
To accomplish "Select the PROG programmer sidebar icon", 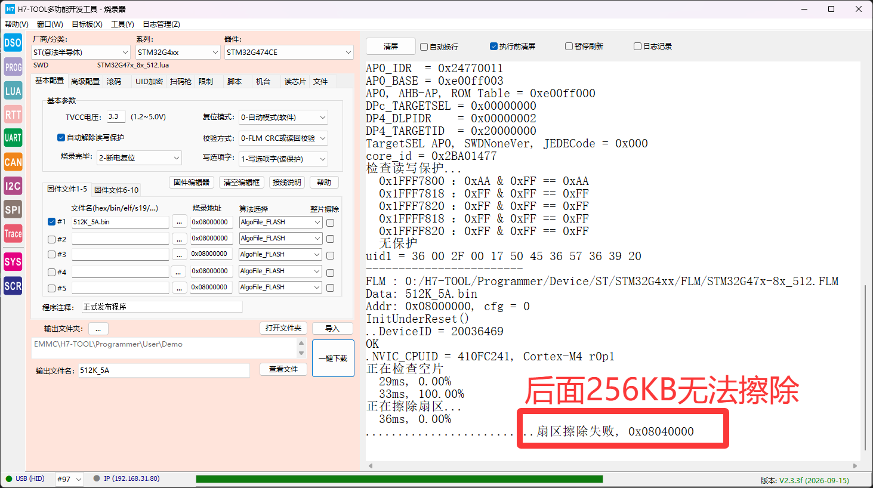I will (13, 67).
